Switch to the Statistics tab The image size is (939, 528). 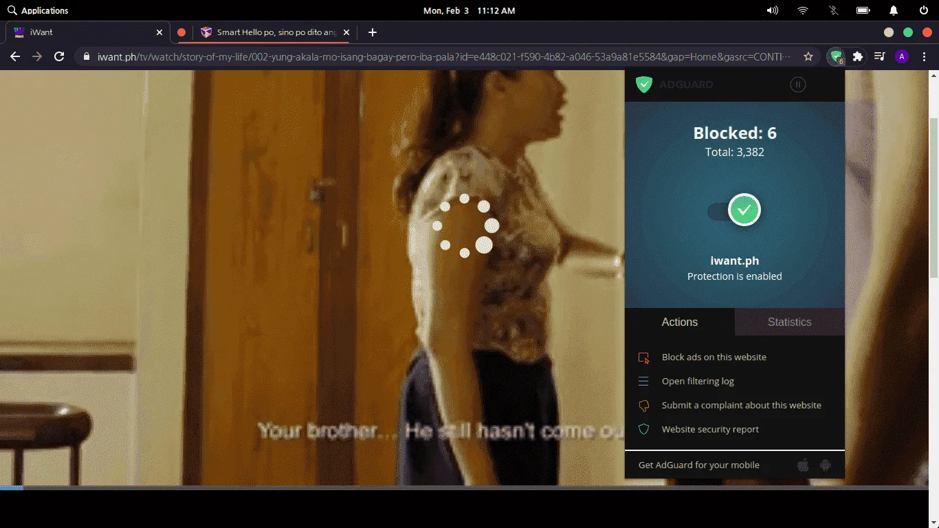tap(790, 322)
